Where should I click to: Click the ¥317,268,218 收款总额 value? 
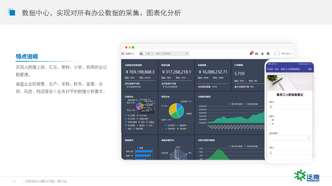[176, 72]
